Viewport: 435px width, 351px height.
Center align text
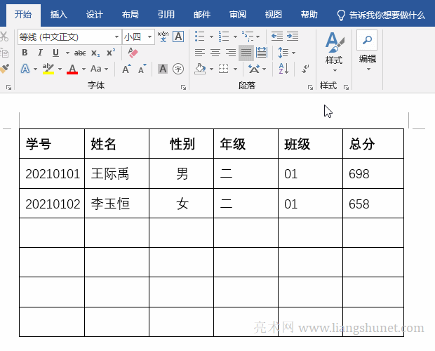[215, 53]
